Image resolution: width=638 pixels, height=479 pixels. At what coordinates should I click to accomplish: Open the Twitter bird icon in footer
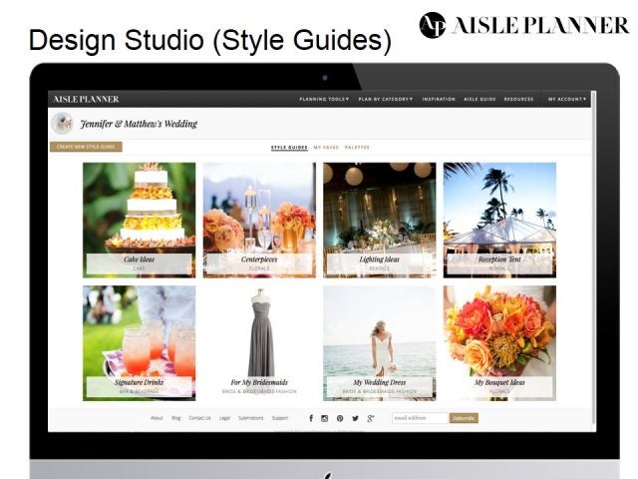point(355,418)
